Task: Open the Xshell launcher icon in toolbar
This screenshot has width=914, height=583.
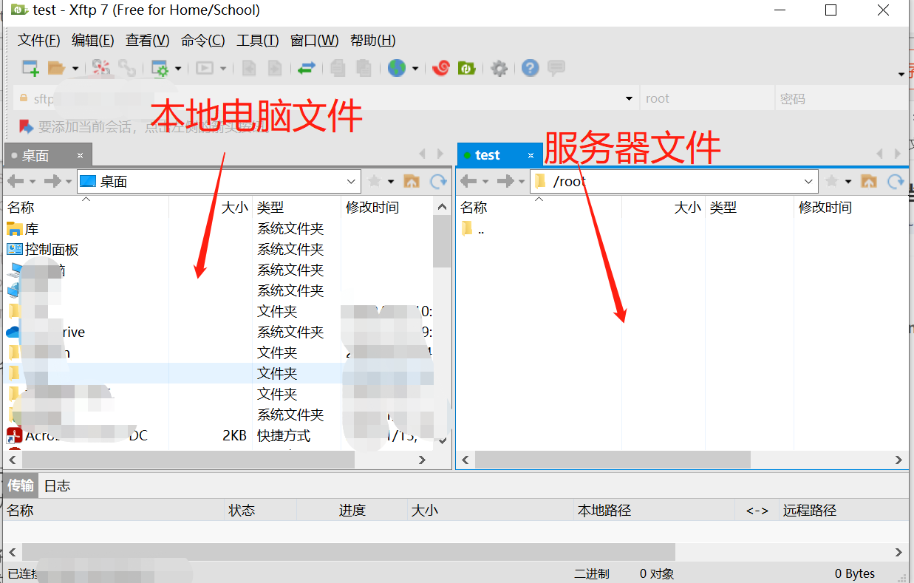Action: tap(440, 67)
